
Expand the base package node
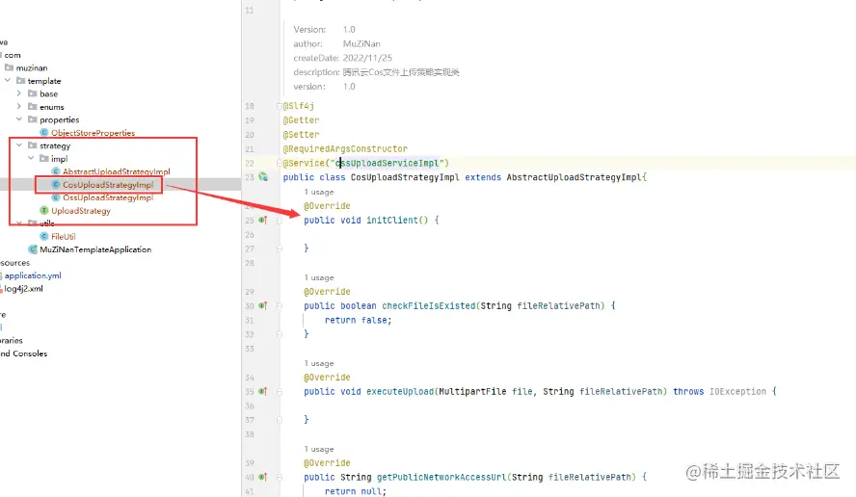coord(19,93)
